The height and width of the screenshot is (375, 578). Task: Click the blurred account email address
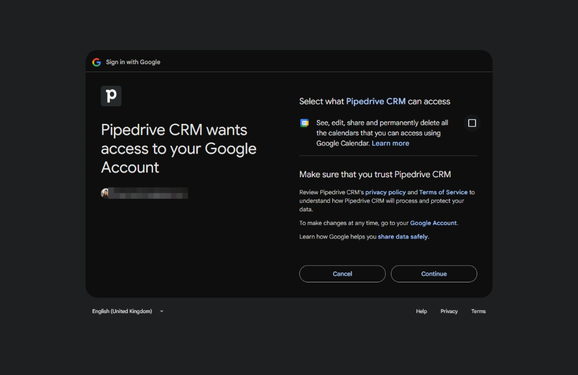point(148,193)
